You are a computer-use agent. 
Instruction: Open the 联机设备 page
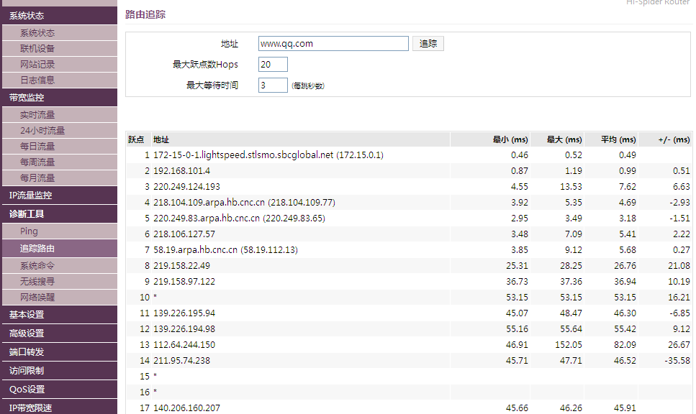(37, 49)
